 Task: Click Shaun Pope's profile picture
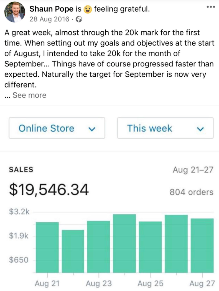[x=15, y=12]
